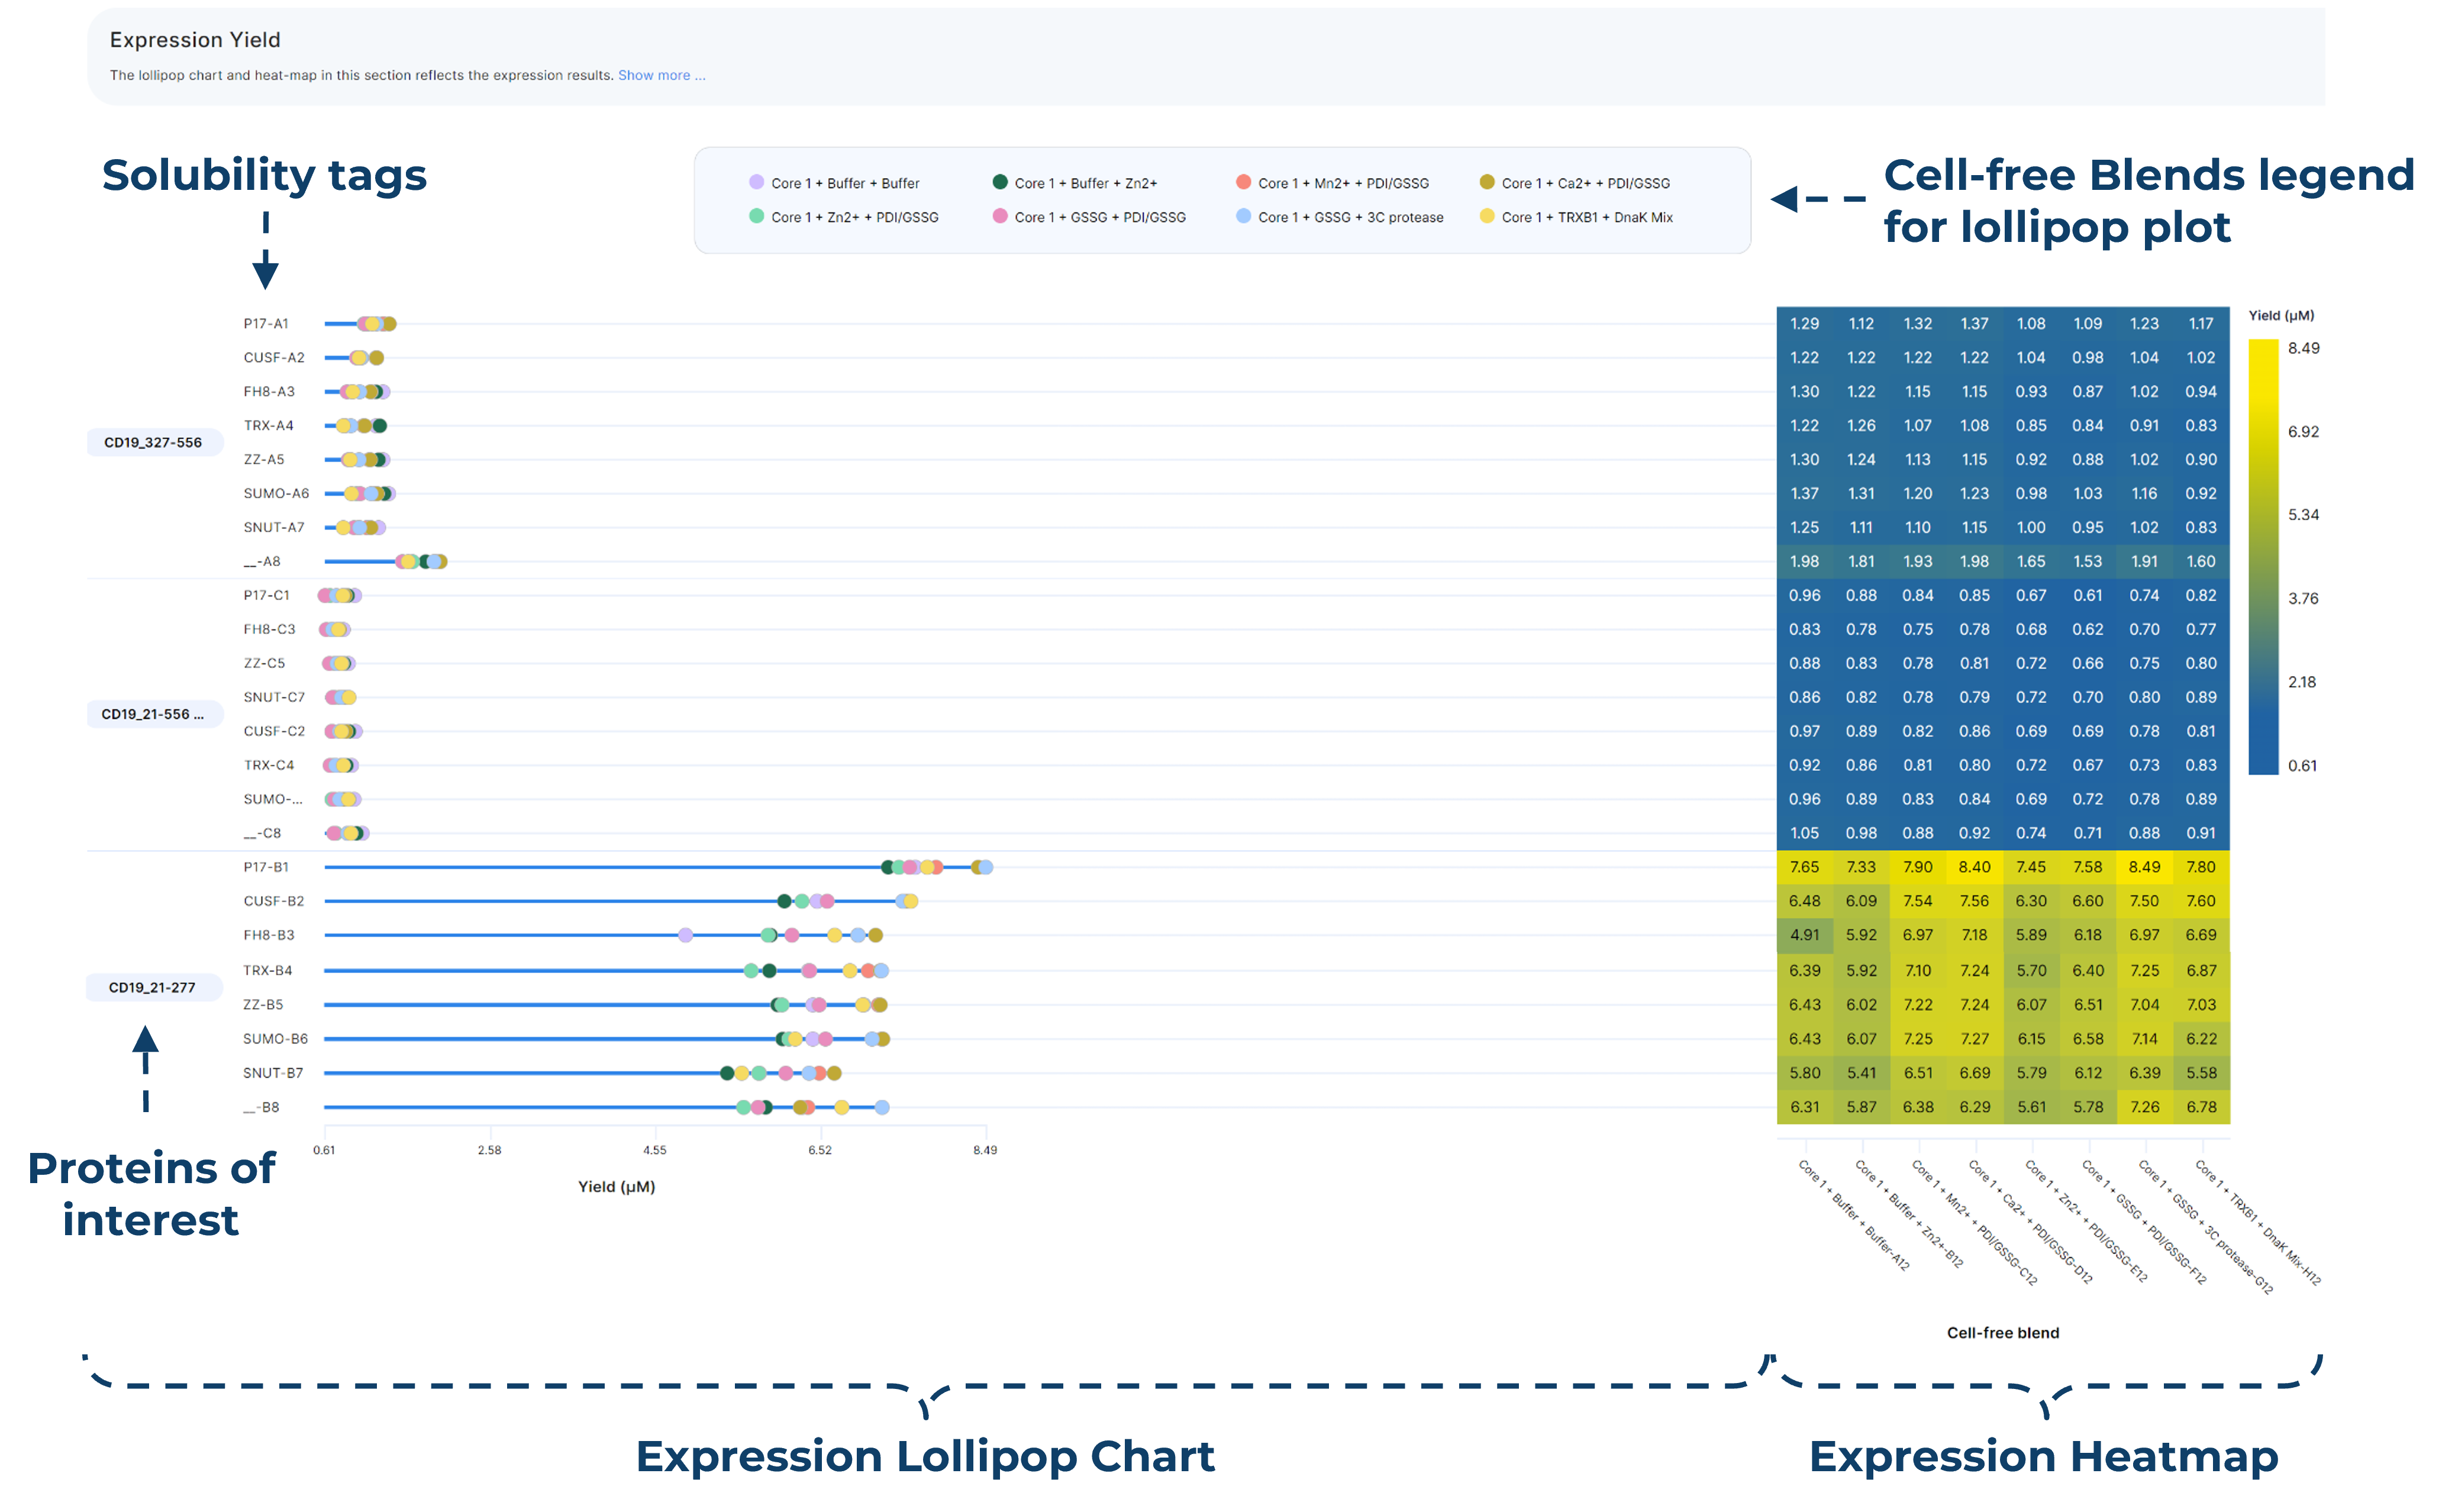2455x1512 pixels.
Task: Expand the truncated 'CD19_21-556 ...' protein label
Action: (153, 714)
